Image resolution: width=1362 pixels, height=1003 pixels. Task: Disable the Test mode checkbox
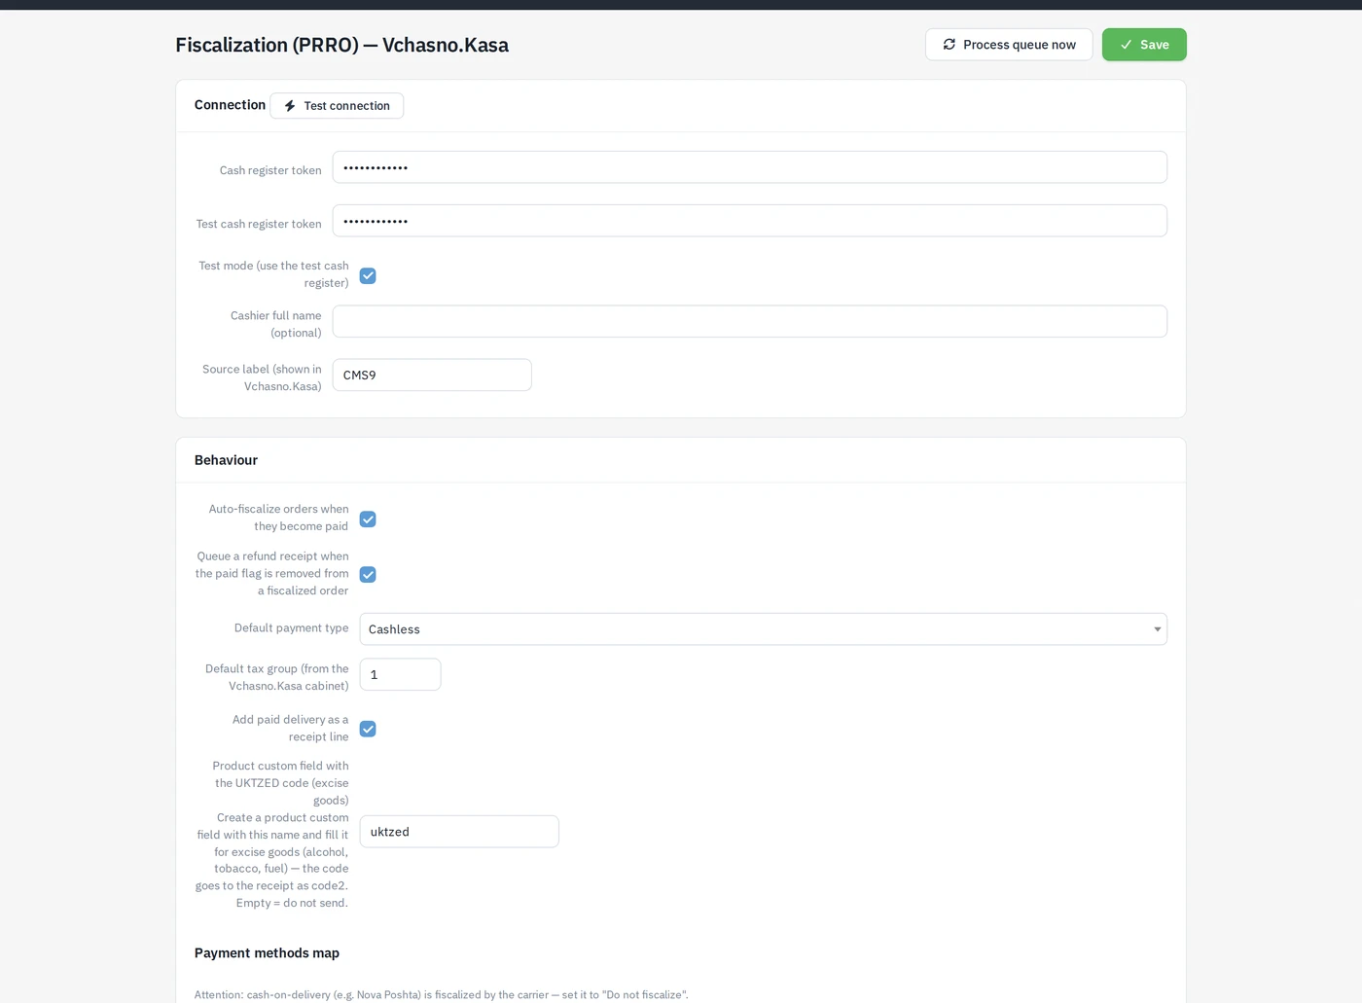[x=368, y=276]
